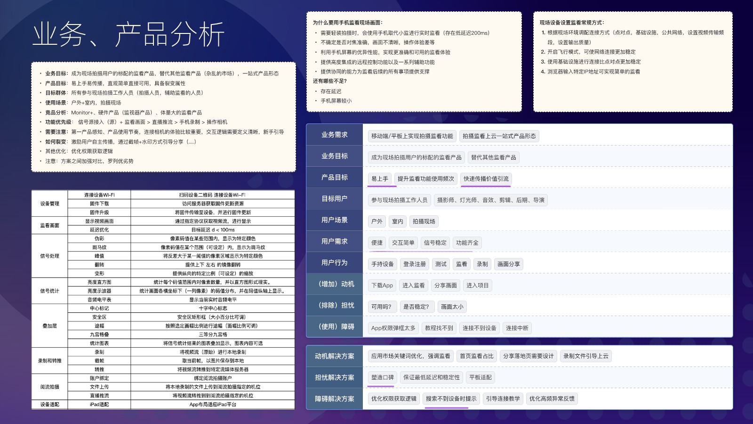Click the 提升监看功能使用频次 tag
The image size is (753, 424).
coord(426,179)
